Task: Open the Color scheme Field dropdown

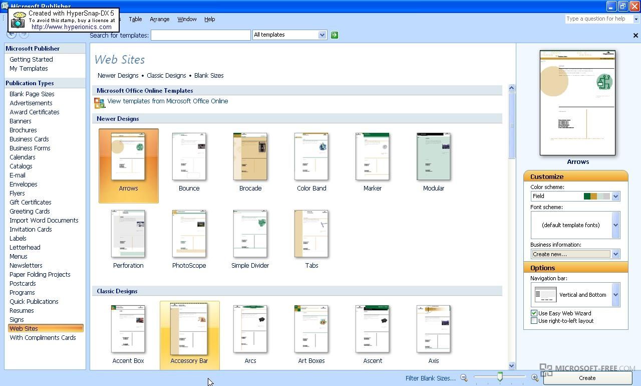Action: coord(615,196)
